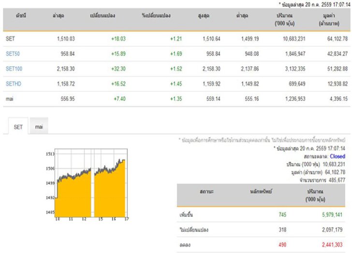Viewport: 352px width, 253px height.
Task: Click transactions count 485,677
Action: click(337, 180)
